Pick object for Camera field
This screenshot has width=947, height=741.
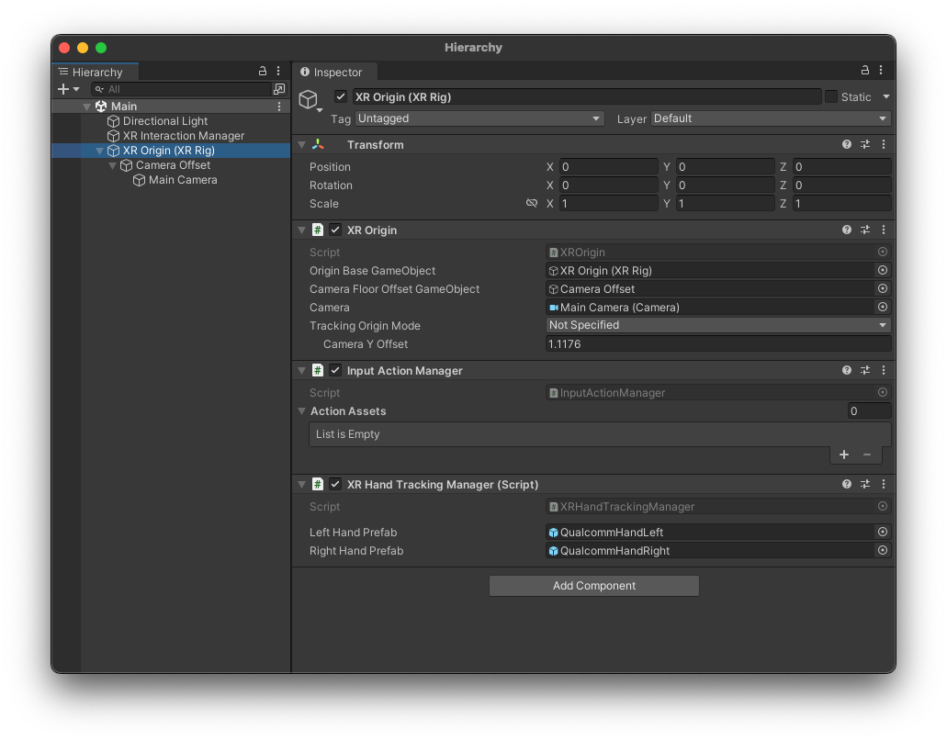tap(883, 307)
